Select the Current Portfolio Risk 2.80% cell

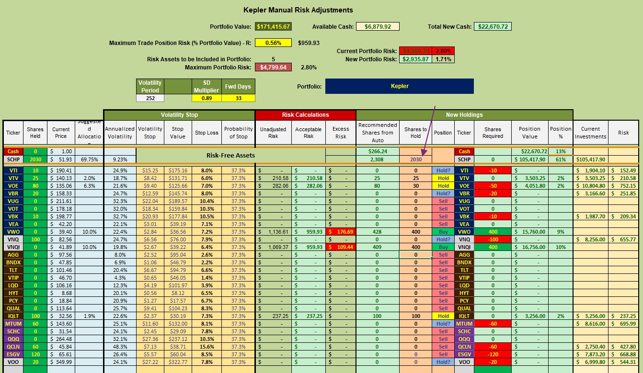443,51
